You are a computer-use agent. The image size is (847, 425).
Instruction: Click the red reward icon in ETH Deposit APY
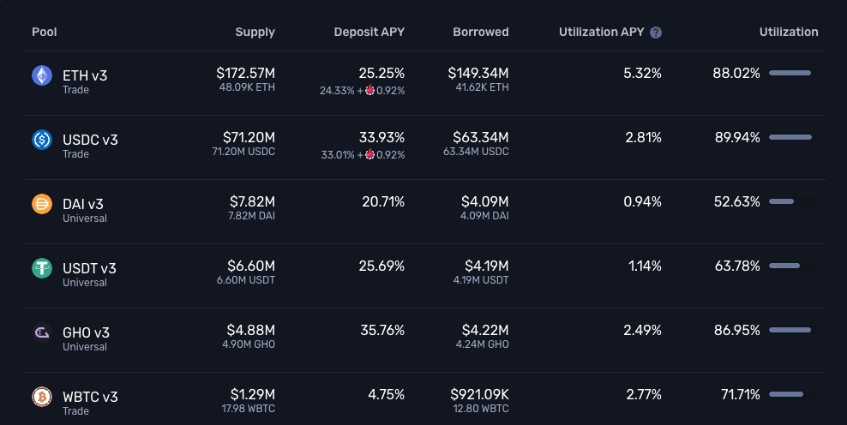tap(369, 91)
